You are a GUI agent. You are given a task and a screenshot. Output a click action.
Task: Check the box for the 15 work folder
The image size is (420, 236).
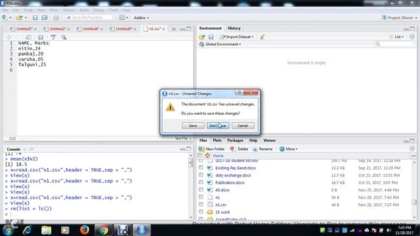point(201,212)
